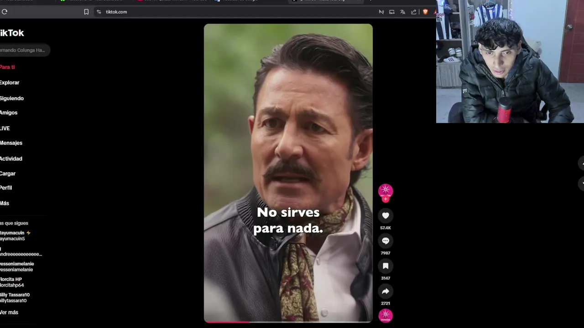
Task: Open comments with the speech bubble icon
Action: click(386, 241)
